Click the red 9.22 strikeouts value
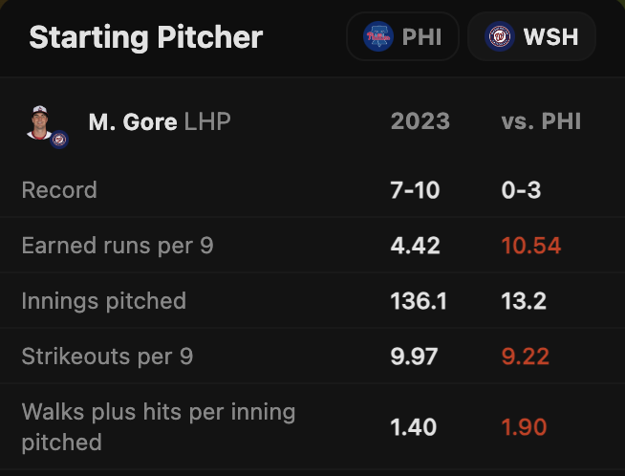 pos(525,357)
